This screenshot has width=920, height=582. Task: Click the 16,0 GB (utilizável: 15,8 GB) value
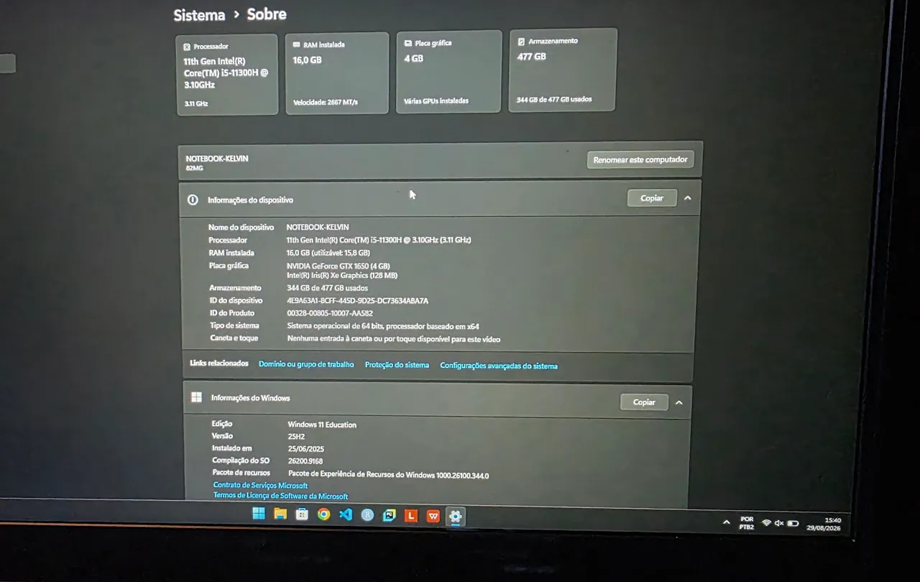coord(328,253)
